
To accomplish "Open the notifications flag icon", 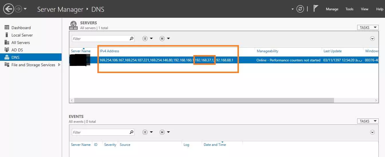I will (316, 9).
